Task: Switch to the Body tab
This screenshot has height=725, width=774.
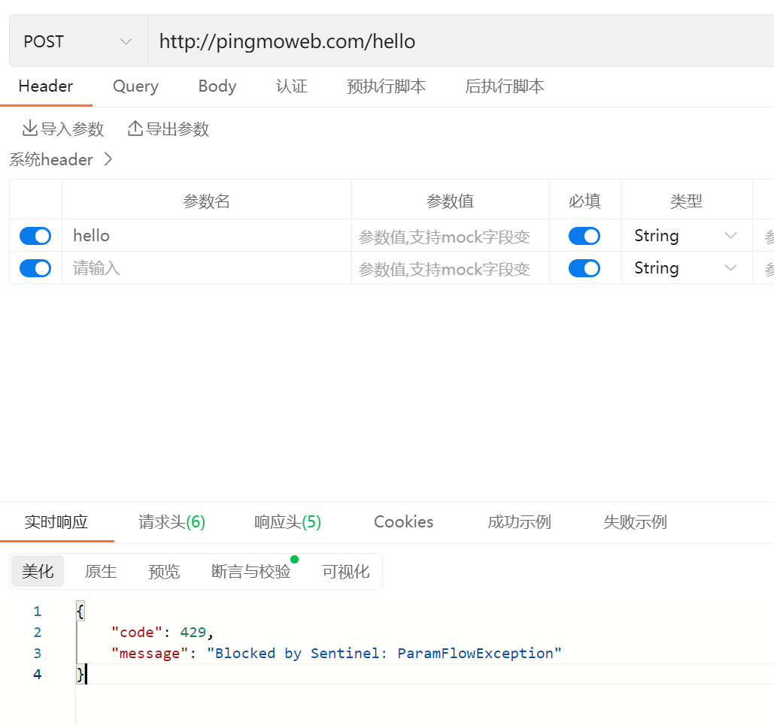Action: tap(217, 86)
